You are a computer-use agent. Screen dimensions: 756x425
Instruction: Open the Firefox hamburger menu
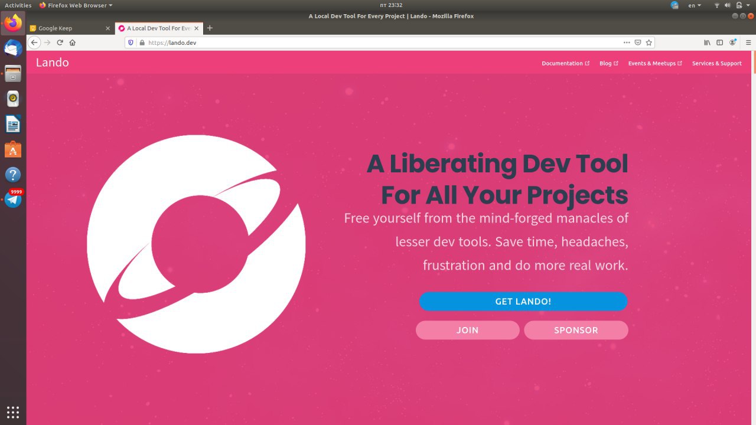(x=748, y=42)
